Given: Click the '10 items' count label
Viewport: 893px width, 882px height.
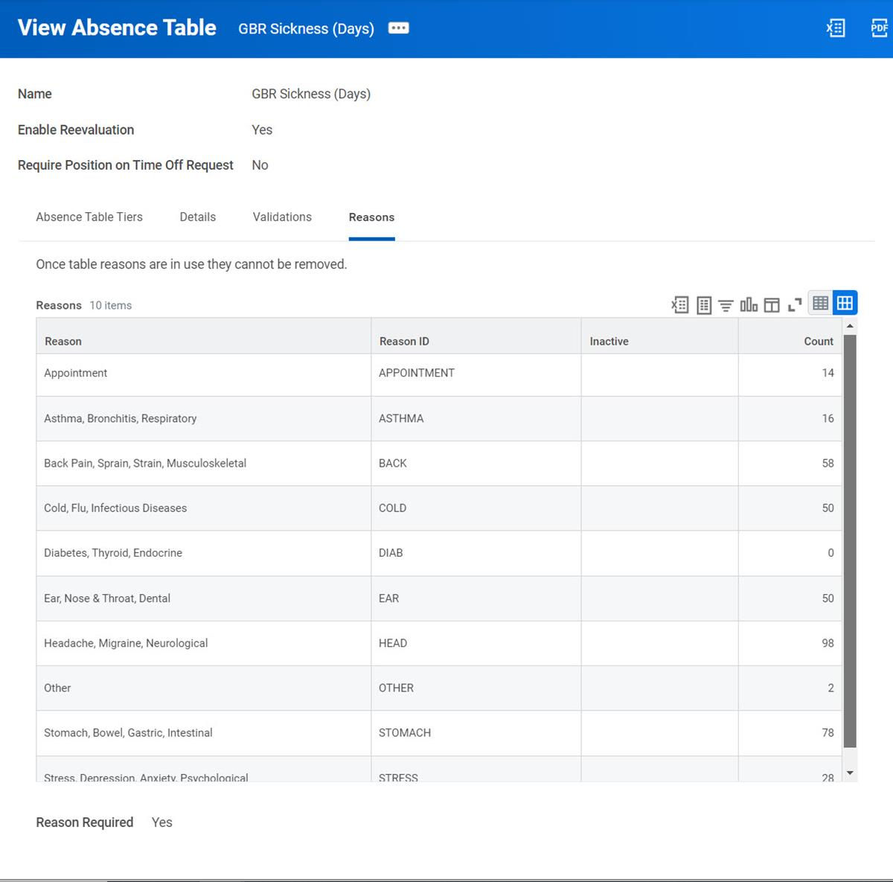Looking at the screenshot, I should point(111,305).
